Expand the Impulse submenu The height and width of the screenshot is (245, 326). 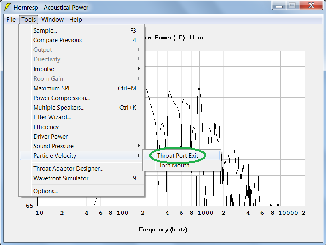[82, 69]
